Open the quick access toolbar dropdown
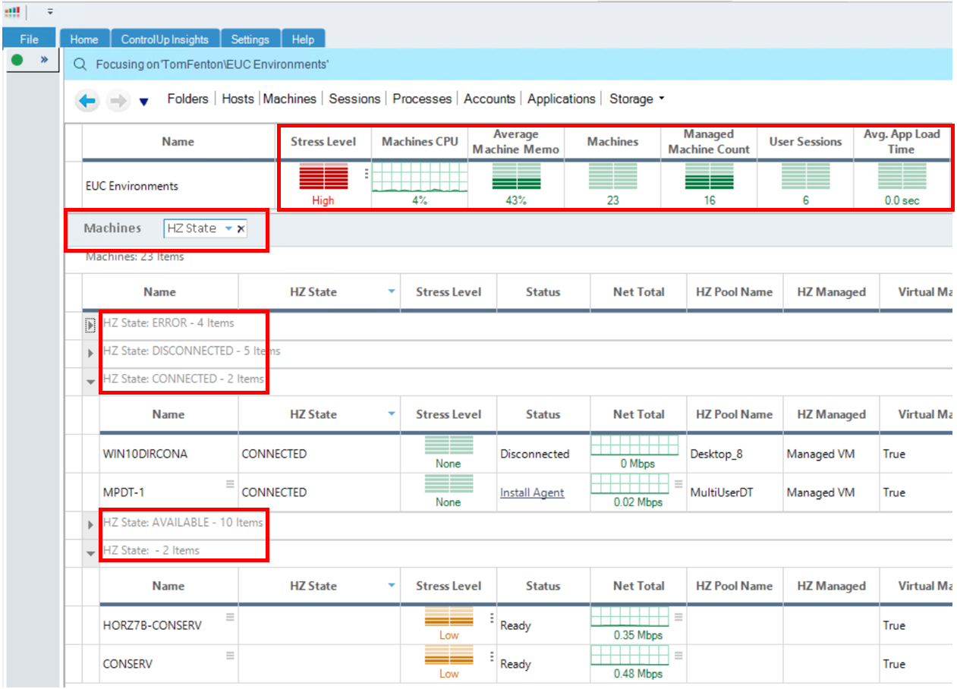 pos(50,11)
